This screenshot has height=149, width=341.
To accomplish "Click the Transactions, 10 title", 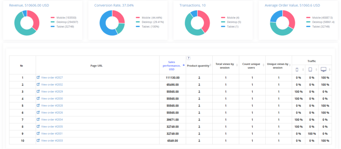I will pos(192,5).
